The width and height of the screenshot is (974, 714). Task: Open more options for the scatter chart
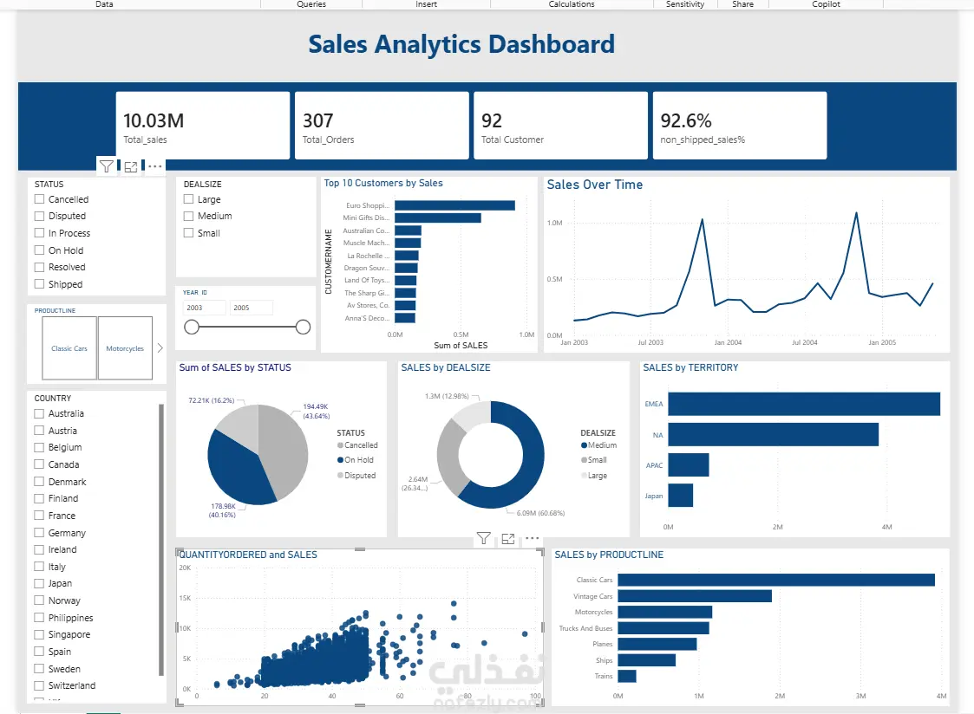533,538
